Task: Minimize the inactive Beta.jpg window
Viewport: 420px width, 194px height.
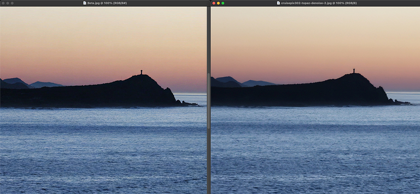Action: coord(8,3)
